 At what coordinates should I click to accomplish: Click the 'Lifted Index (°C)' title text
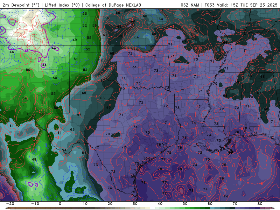(x=62, y=5)
